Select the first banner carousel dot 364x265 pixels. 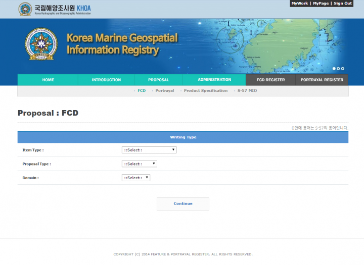tap(334, 68)
